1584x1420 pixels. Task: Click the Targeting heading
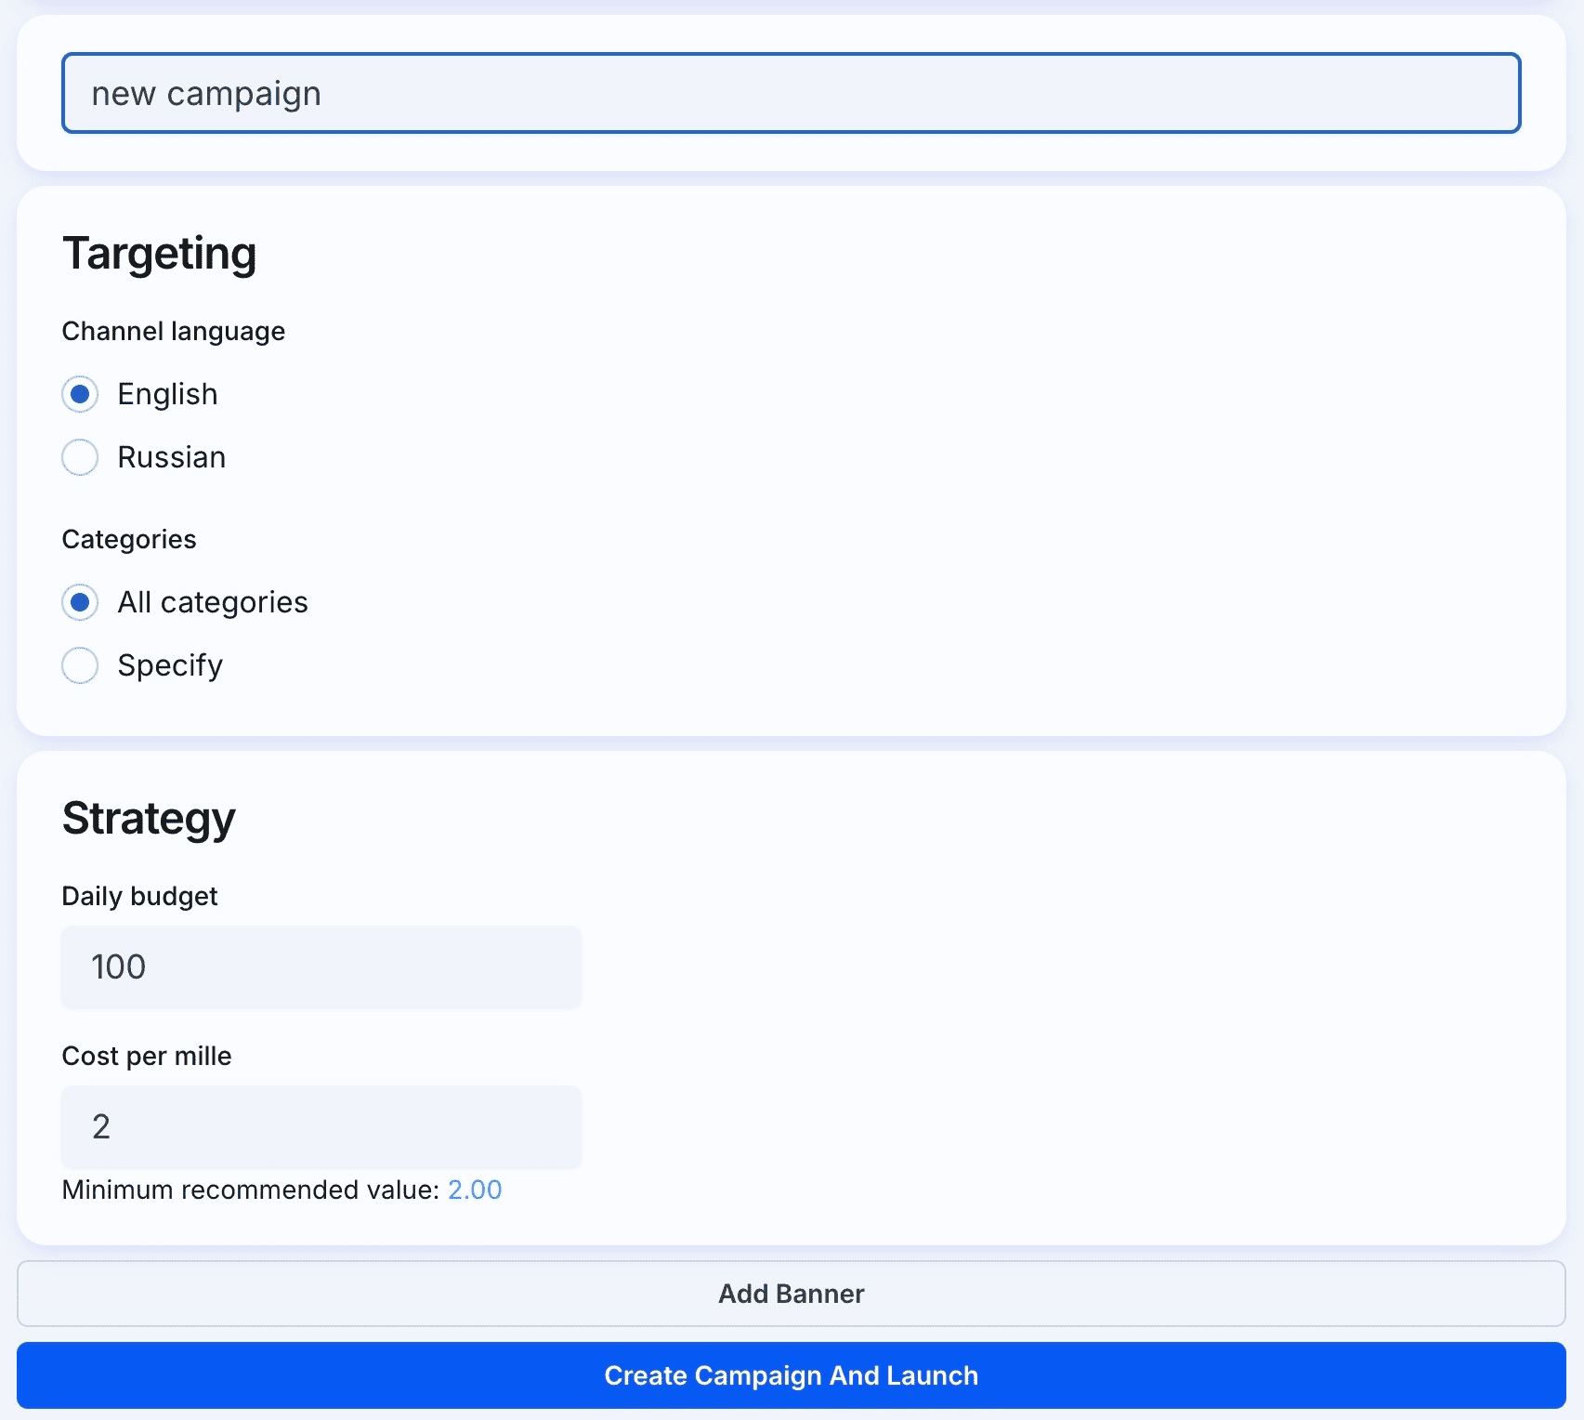[159, 254]
